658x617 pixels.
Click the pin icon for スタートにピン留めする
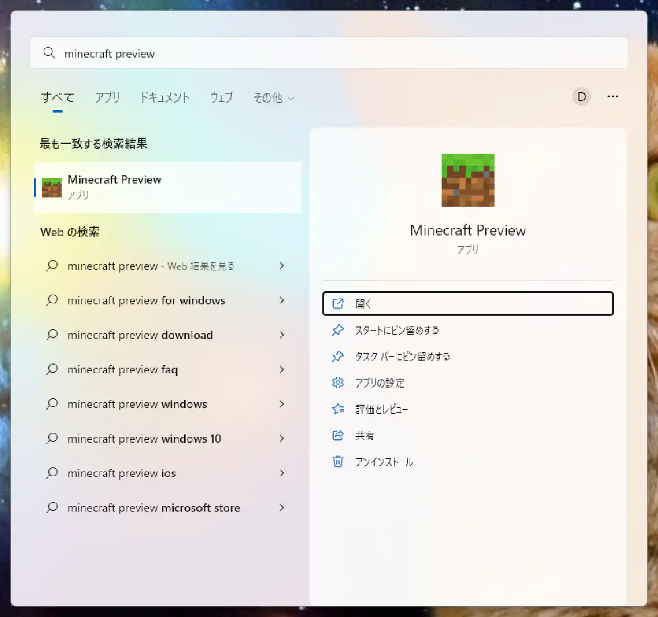point(338,330)
